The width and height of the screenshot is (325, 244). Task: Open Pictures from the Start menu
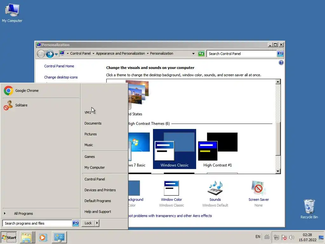(x=105, y=134)
